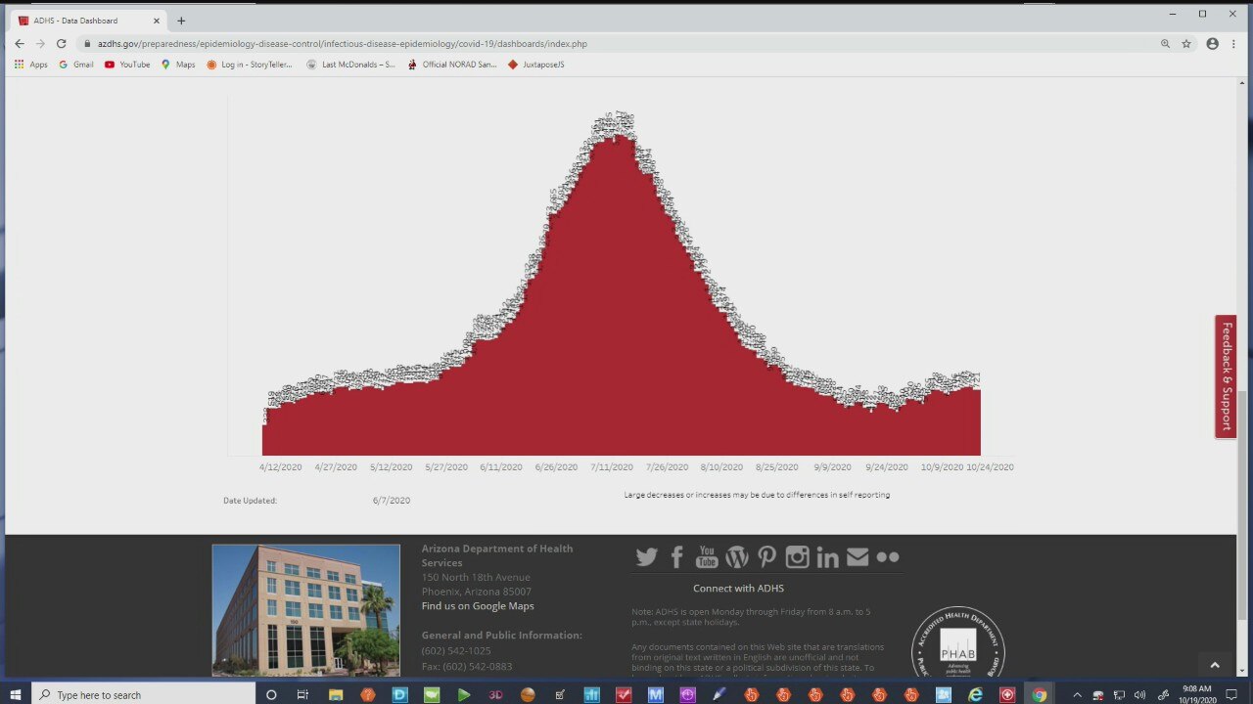Open the Pinterest icon in footer
The width and height of the screenshot is (1253, 704).
pos(766,557)
